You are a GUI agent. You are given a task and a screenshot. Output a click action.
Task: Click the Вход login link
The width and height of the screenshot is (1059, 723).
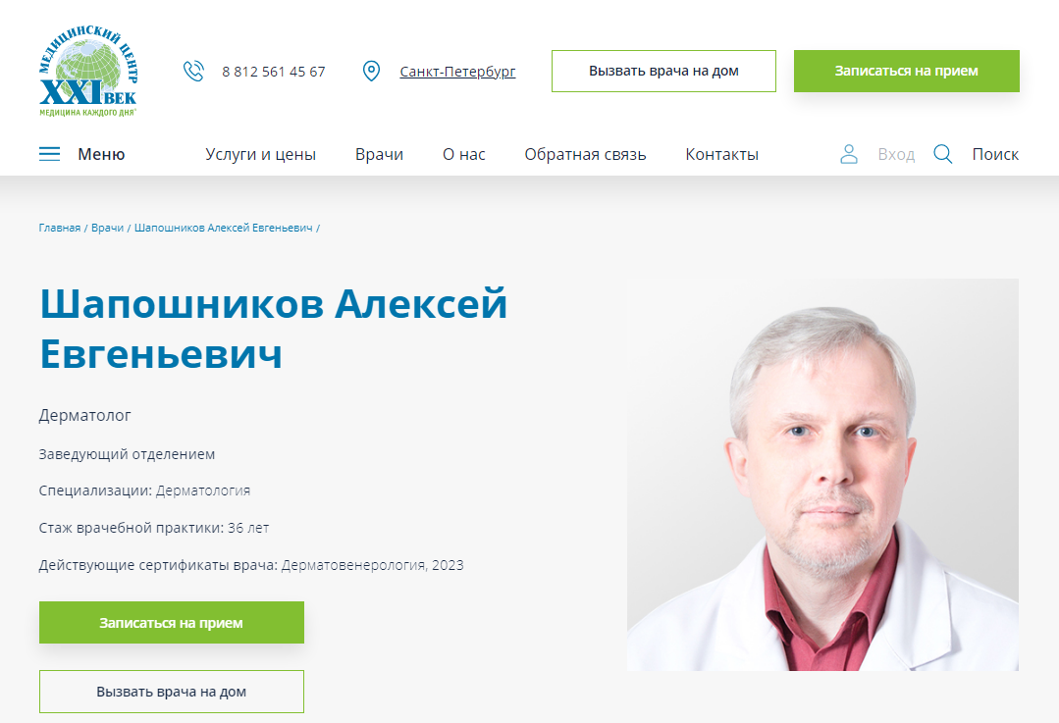(x=896, y=155)
